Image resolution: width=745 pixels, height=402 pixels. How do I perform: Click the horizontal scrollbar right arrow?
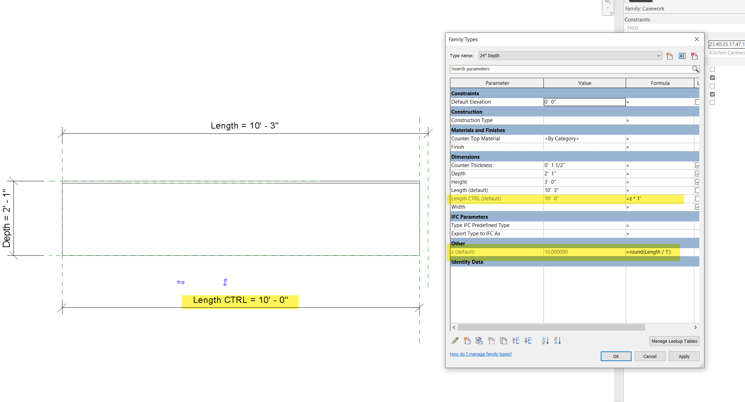pos(695,327)
